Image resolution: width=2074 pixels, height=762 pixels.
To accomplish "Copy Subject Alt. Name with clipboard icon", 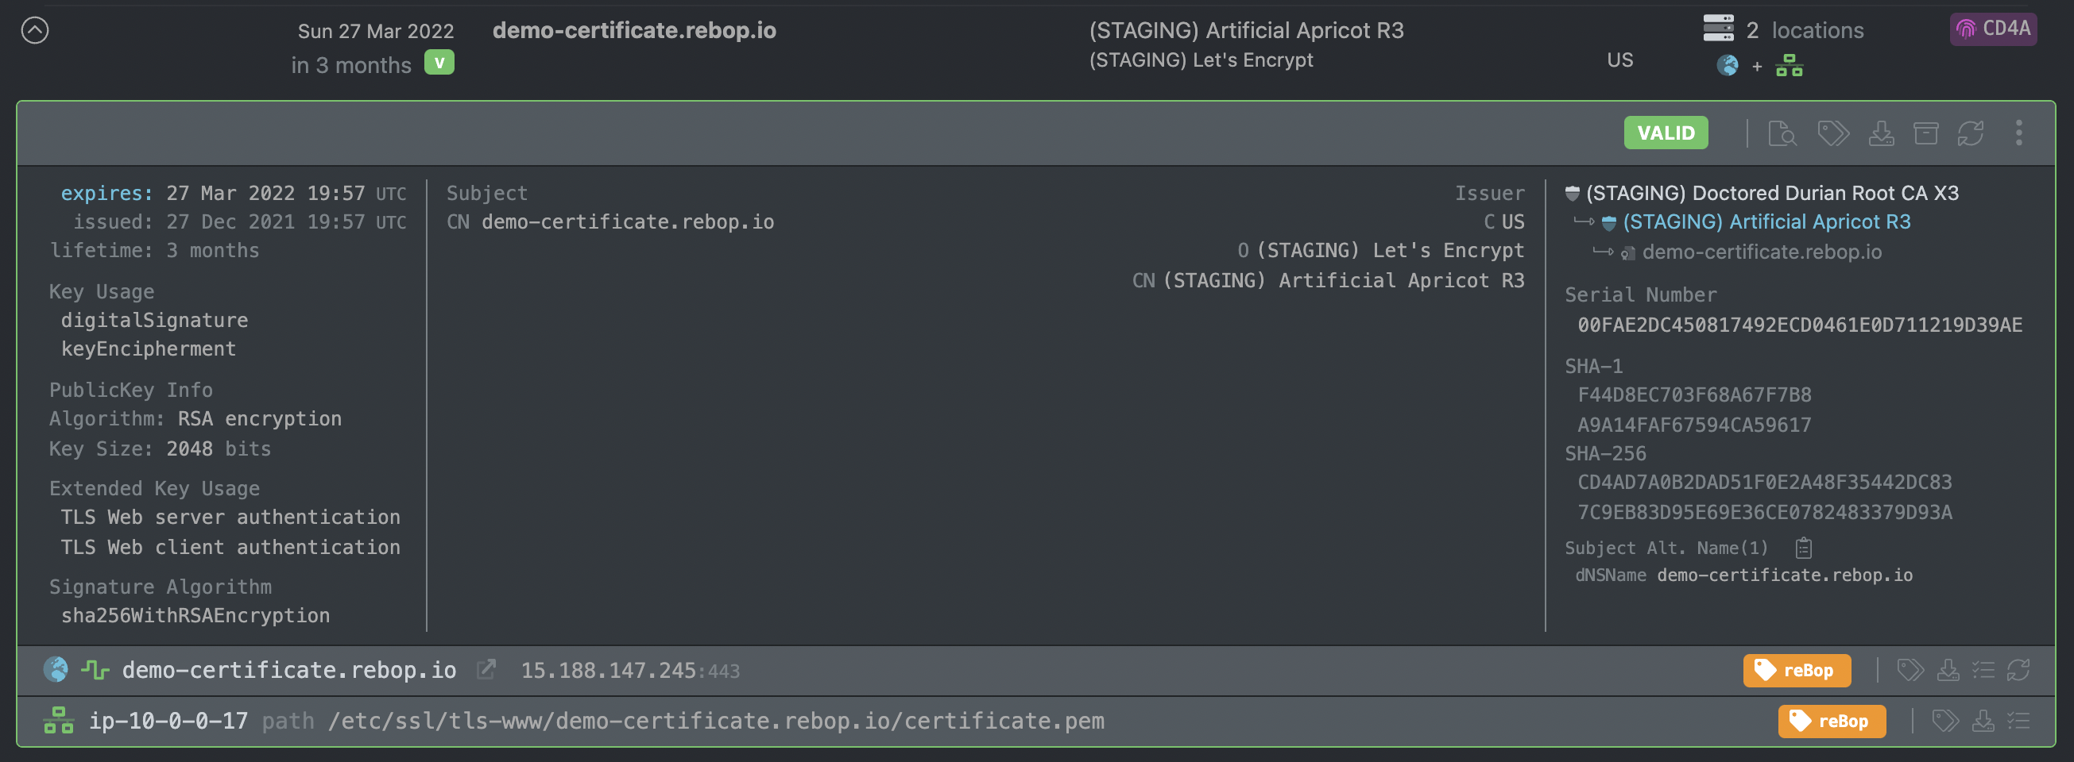I will (x=1804, y=548).
